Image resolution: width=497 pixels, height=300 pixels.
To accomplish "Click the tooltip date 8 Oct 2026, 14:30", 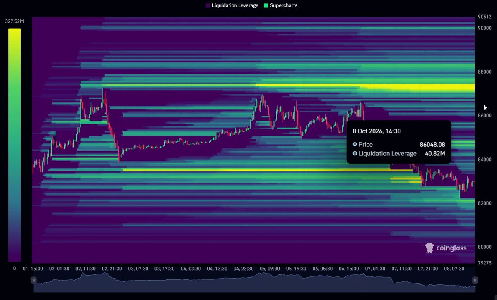I will 377,131.
